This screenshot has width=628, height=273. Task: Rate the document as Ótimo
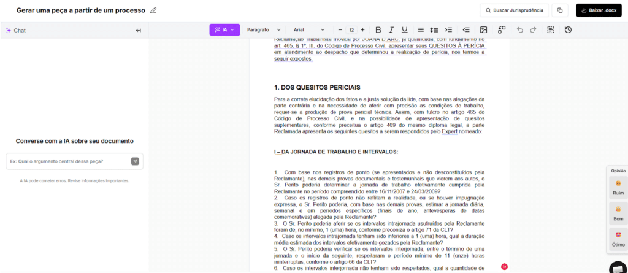point(618,238)
